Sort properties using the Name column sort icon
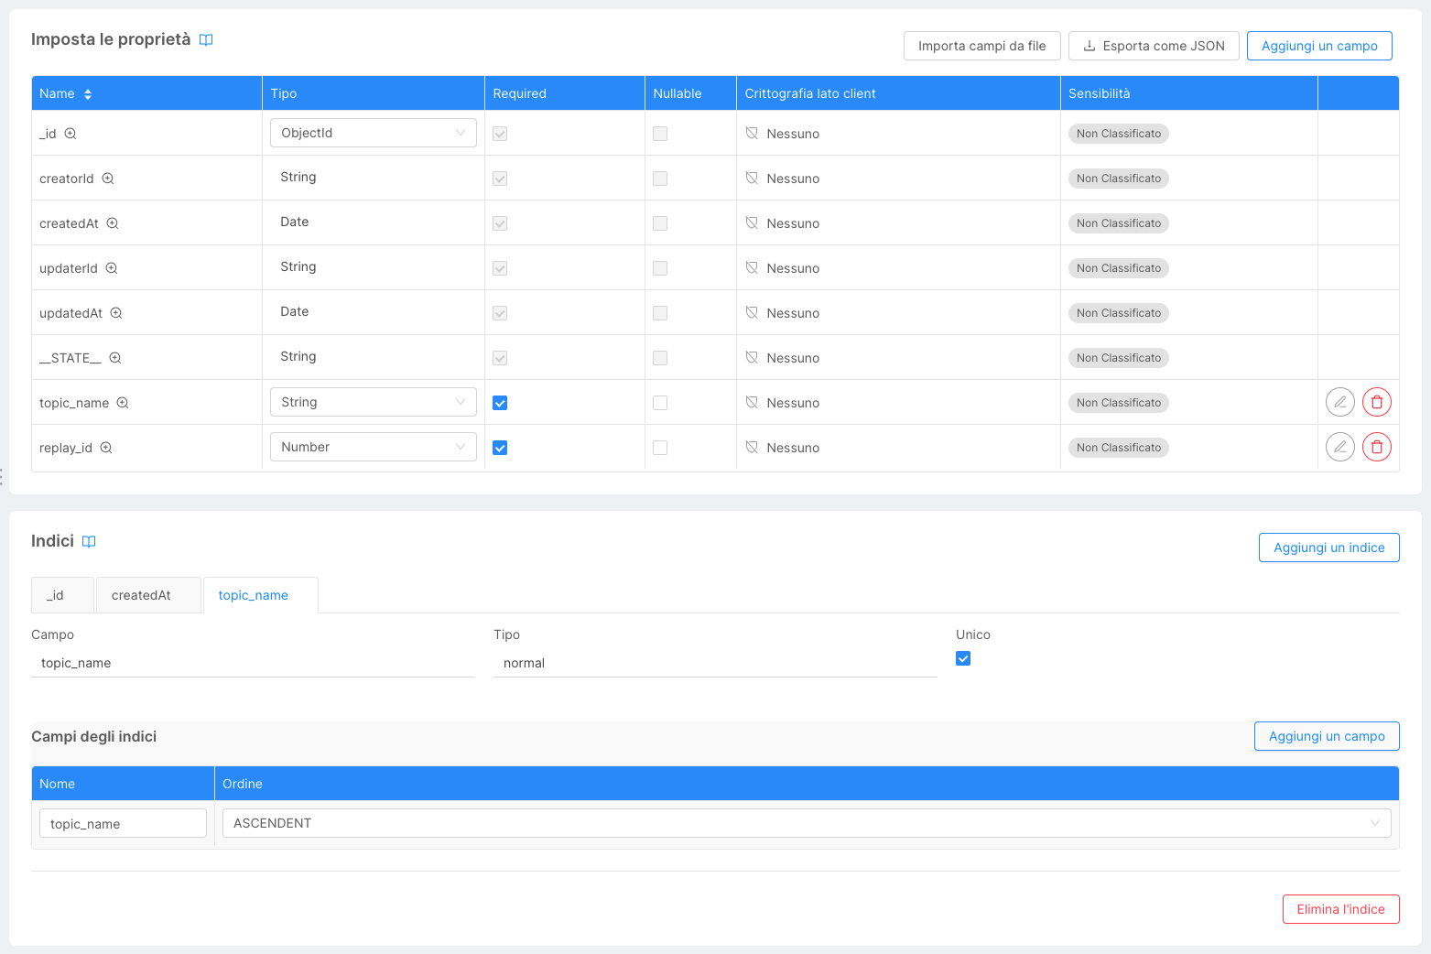 click(86, 92)
